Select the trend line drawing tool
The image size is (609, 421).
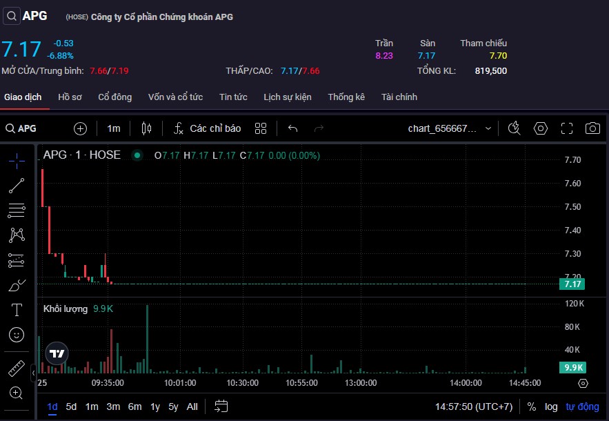tap(17, 185)
